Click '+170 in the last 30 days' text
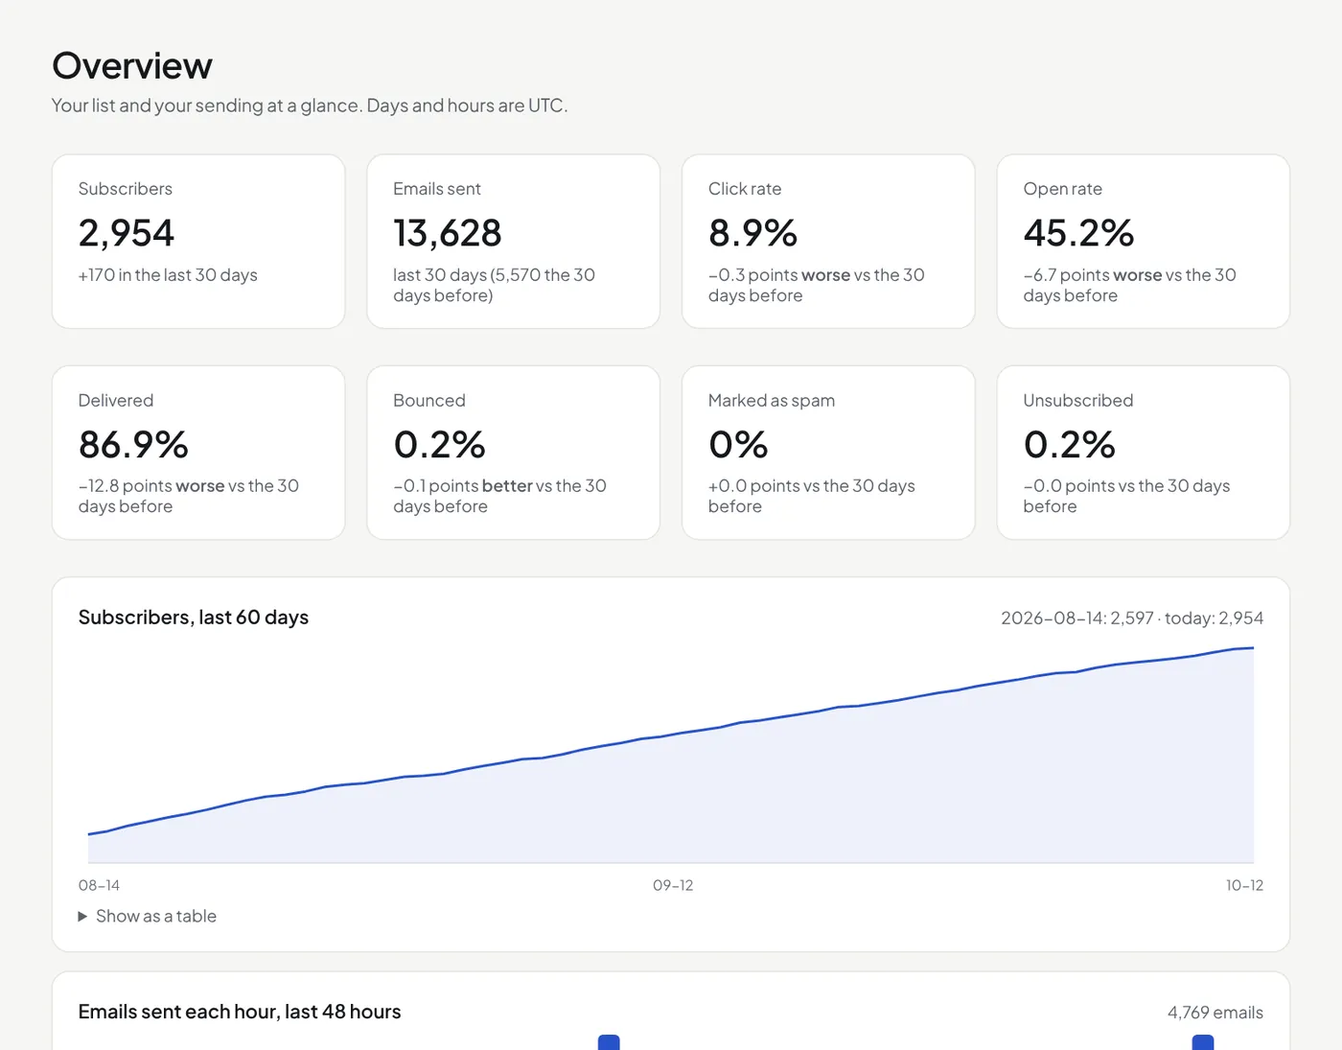1342x1050 pixels. (168, 274)
